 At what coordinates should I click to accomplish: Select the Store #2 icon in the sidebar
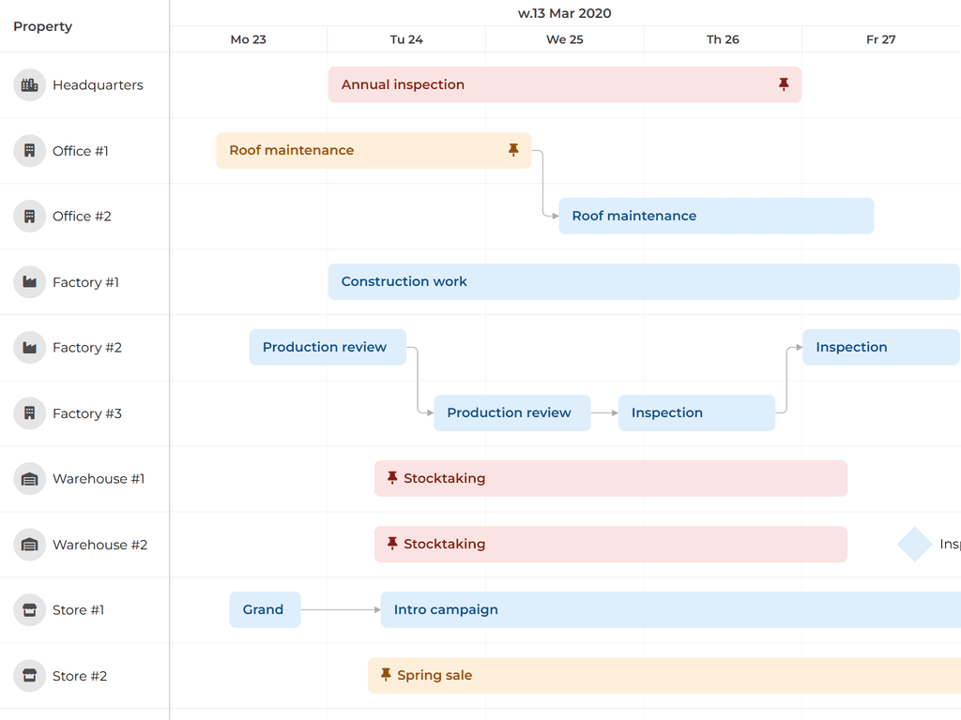[29, 675]
